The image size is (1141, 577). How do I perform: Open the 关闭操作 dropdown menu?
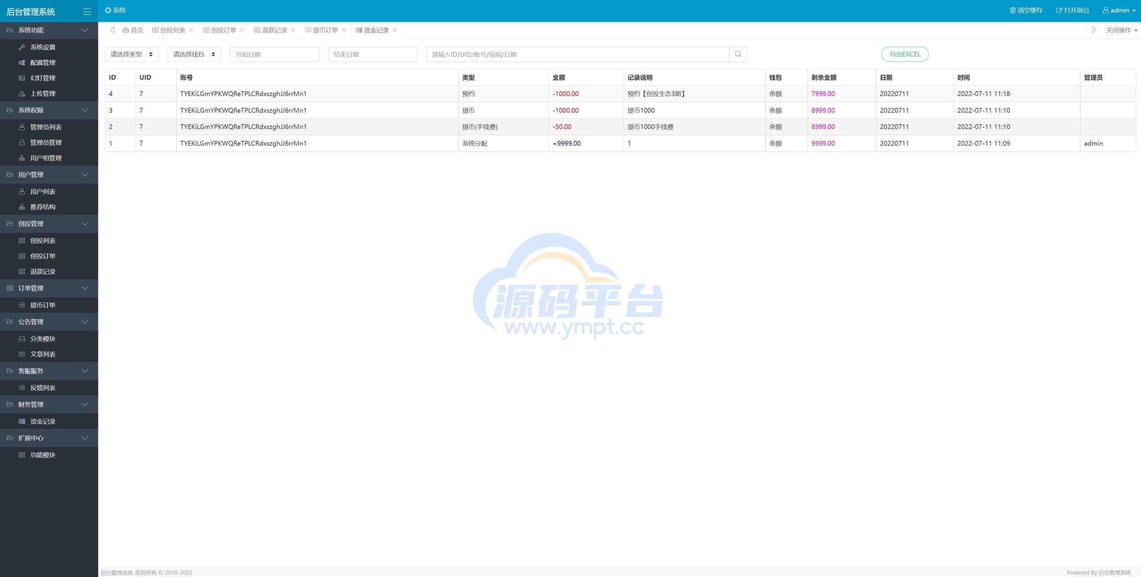(1121, 30)
